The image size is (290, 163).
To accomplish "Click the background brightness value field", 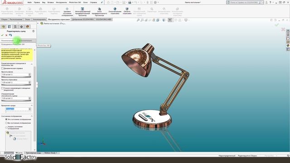I will click(x=15, y=74).
